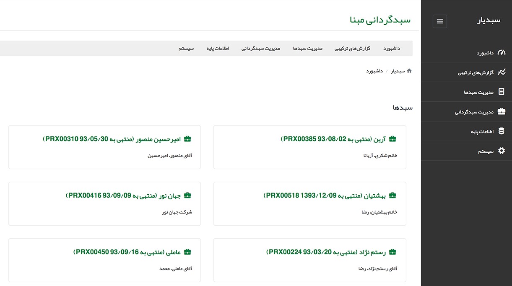The width and height of the screenshot is (512, 286).
Task: Click briefcase icon on the بهشتیان card
Action: pos(393,196)
